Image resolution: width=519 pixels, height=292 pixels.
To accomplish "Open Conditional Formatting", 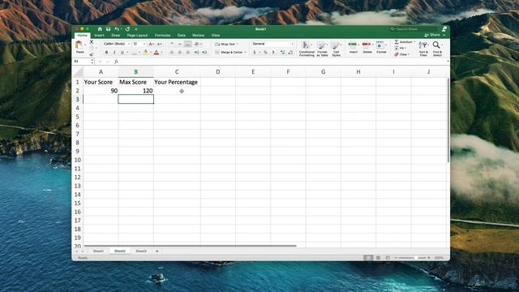I will pos(307,49).
